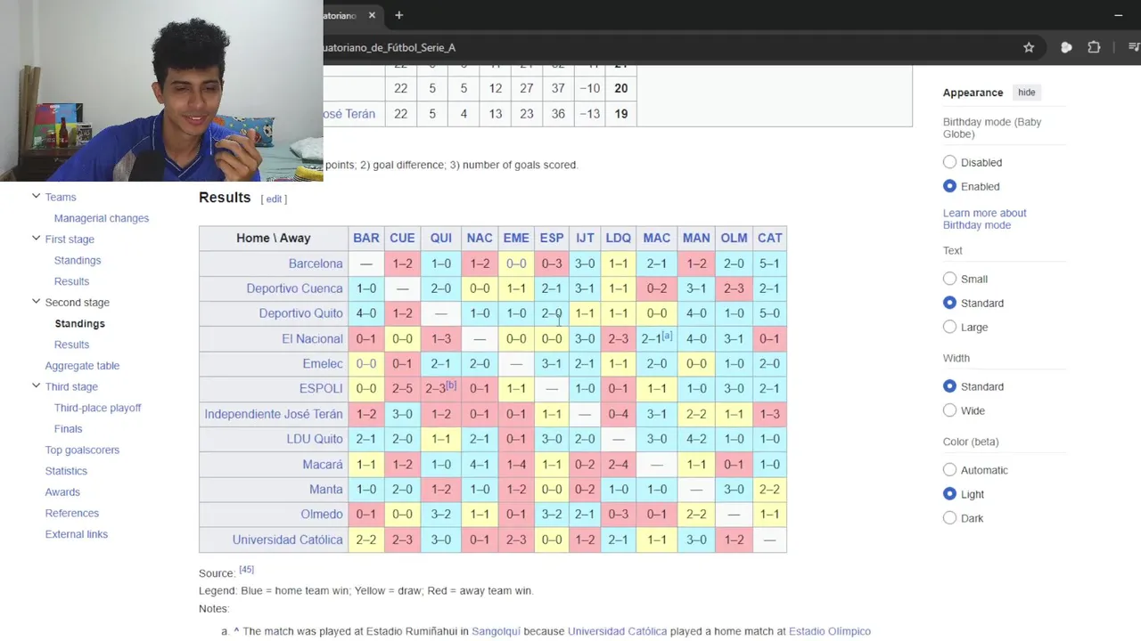
Task: Open El Nacional team link
Action: tap(312, 338)
